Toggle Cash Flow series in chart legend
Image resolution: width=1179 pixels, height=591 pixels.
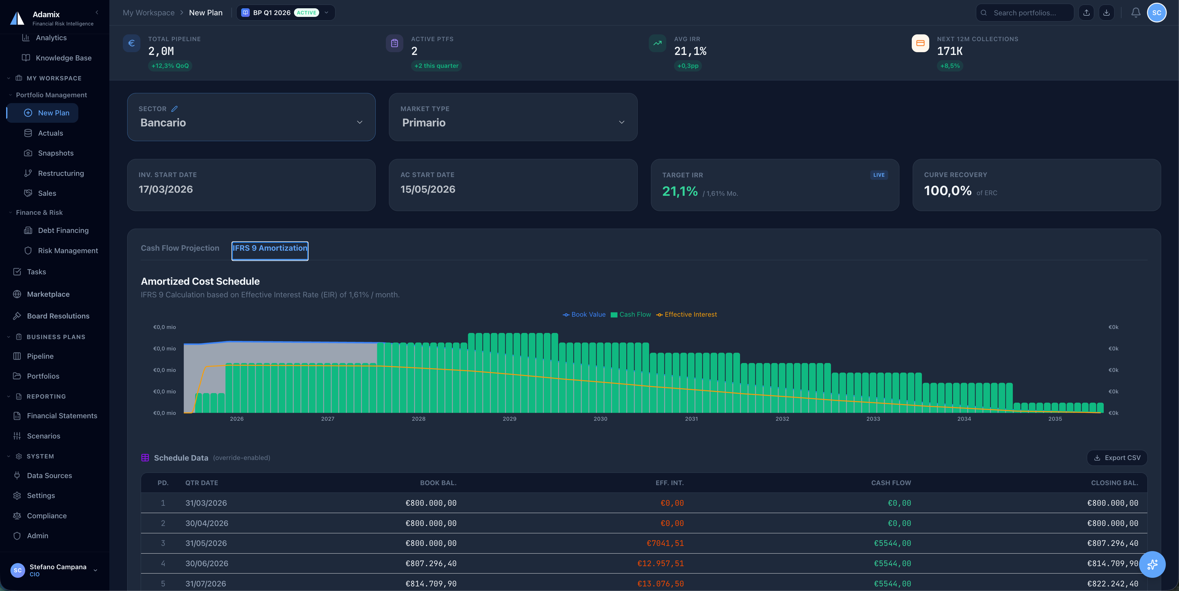coord(631,315)
